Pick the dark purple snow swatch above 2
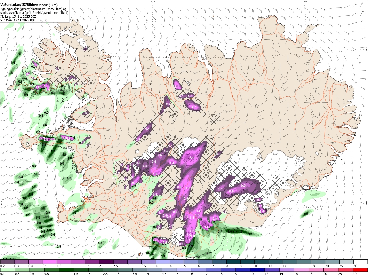 (x=106, y=262)
